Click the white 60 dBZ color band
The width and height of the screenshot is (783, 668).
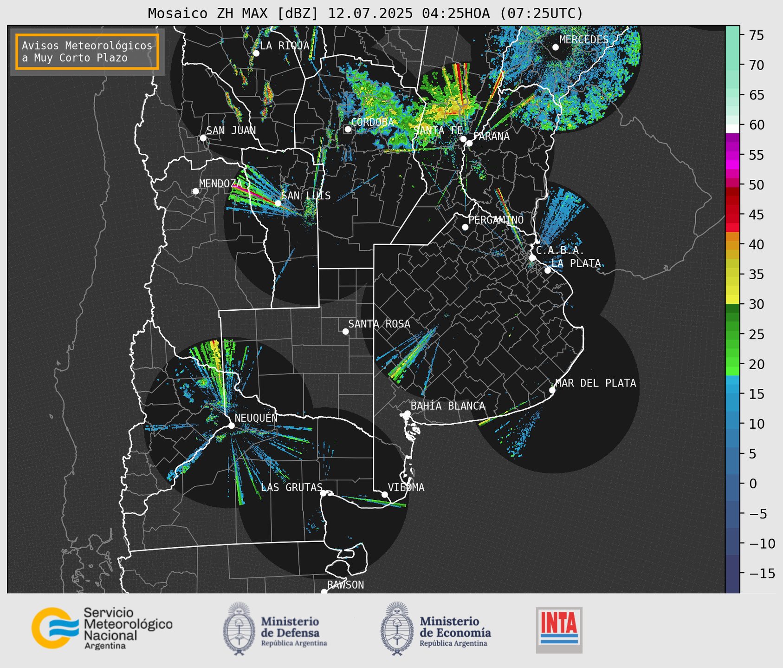tap(732, 129)
